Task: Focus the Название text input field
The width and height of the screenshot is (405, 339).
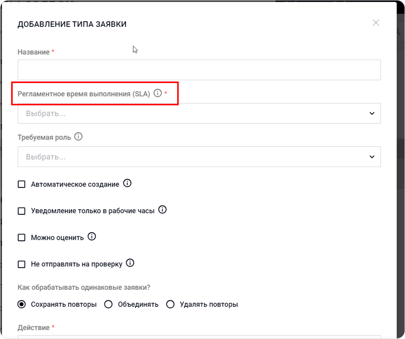Action: tap(199, 70)
